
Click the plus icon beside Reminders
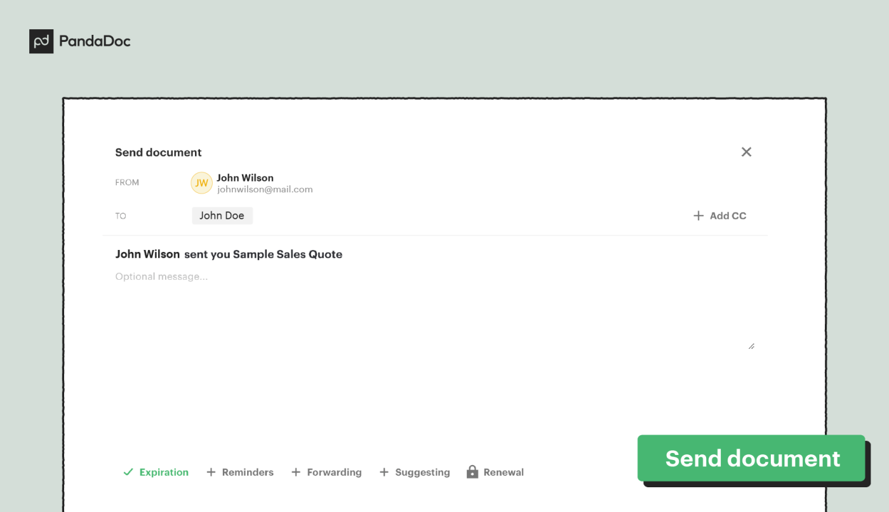[x=211, y=472]
